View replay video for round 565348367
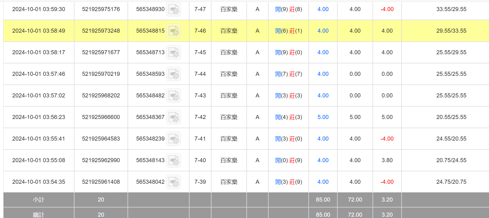Image resolution: width=489 pixels, height=218 pixels. point(173,117)
